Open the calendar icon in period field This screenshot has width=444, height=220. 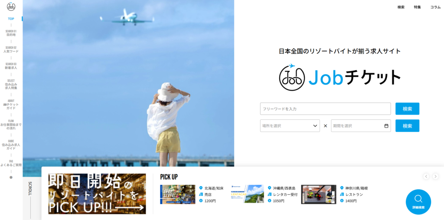coord(386,126)
